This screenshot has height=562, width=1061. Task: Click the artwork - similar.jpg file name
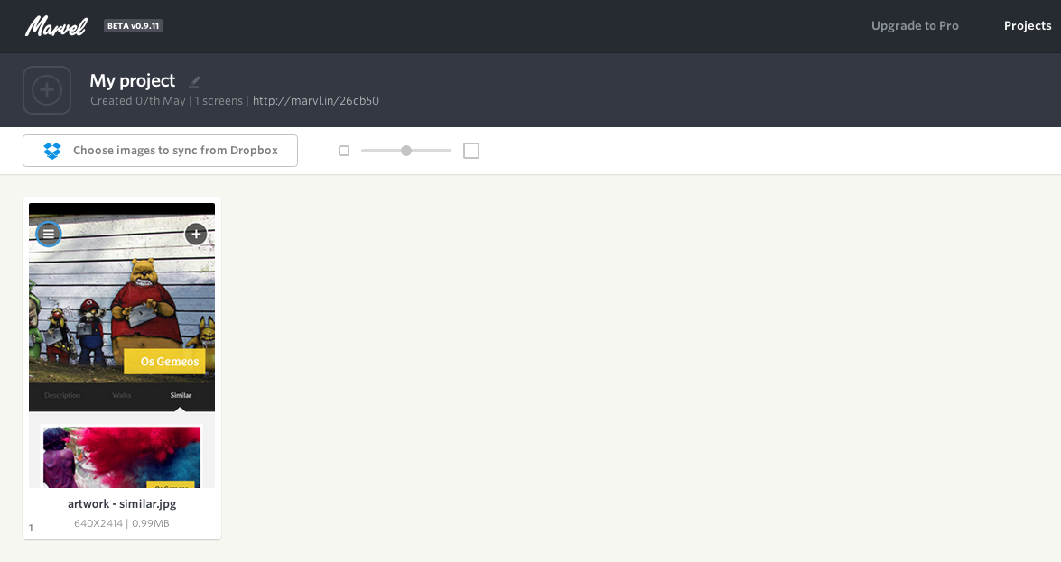point(122,504)
